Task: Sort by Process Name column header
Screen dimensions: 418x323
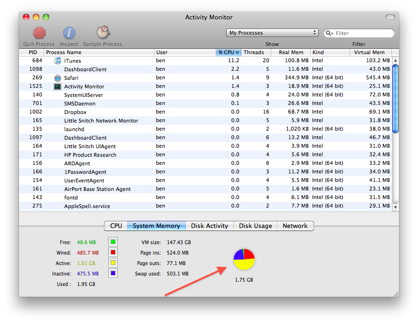Action: 99,52
